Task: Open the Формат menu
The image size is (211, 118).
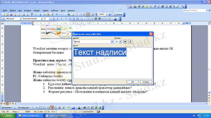Action: point(37,10)
